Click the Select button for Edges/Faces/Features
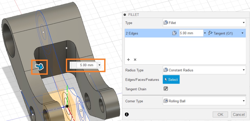 [171, 80]
